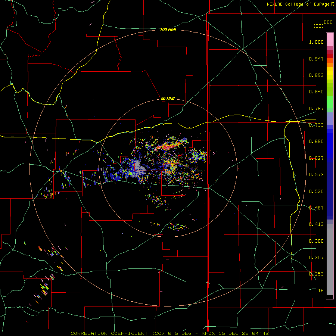Pick the orange swatch on the color bar
The image size is (336, 336).
tap(330, 65)
